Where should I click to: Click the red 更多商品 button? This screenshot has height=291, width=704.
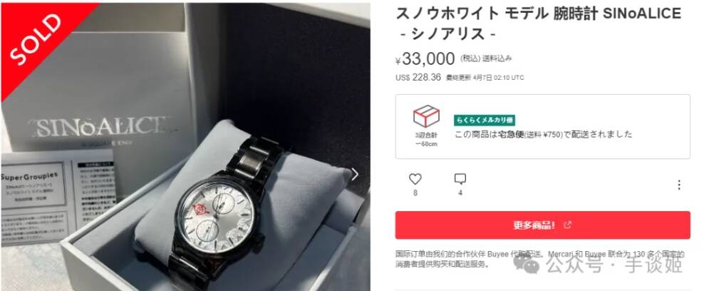pyautogui.click(x=542, y=225)
